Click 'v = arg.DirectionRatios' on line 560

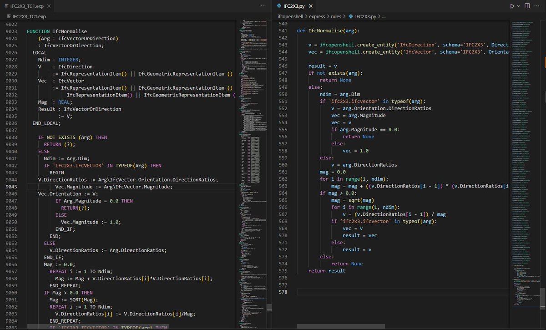(x=364, y=165)
